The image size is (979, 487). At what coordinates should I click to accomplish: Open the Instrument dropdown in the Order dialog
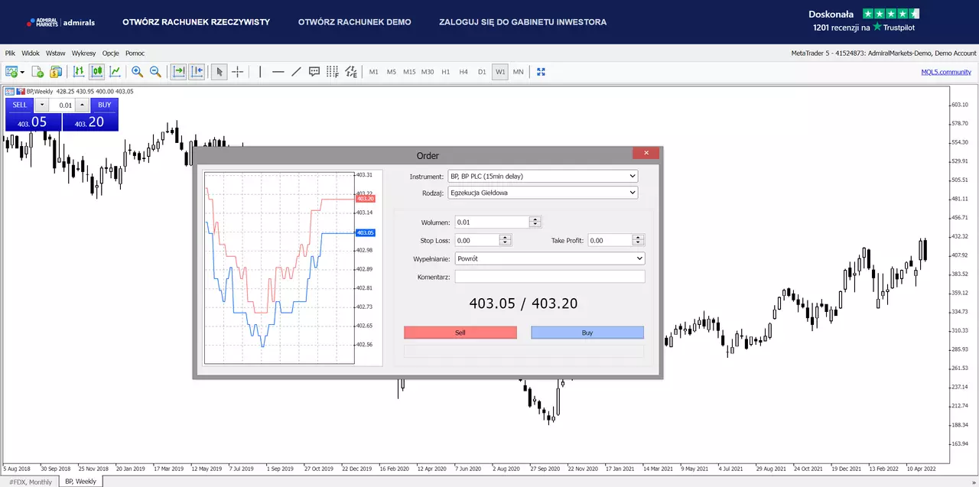coord(542,176)
